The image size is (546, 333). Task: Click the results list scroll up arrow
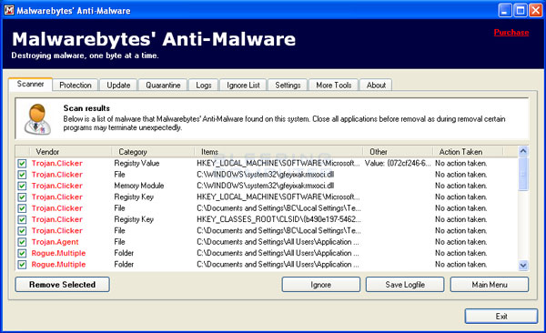523,151
